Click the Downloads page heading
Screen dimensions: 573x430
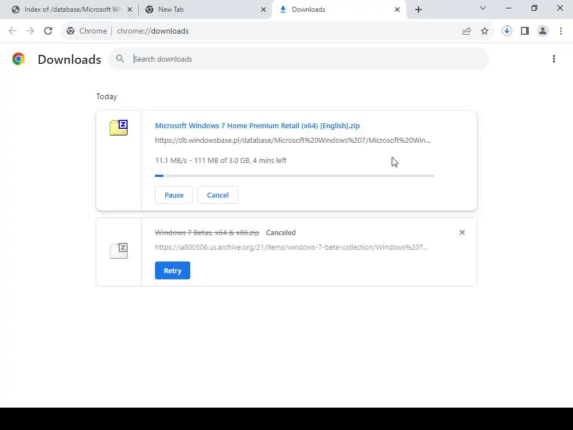coord(69,59)
